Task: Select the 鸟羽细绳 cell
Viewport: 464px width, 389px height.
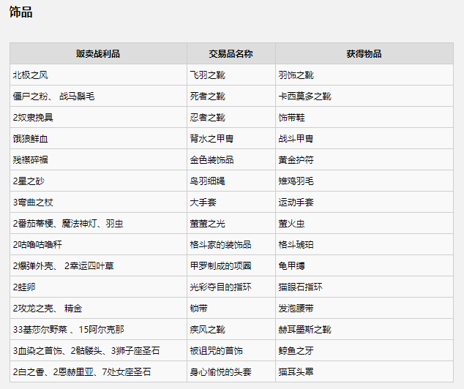Action: click(208, 181)
